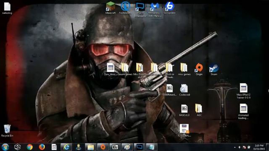This screenshot has width=269, height=151.
Task: Switch to 7-Zip in the taskbar
Action: click(115, 147)
